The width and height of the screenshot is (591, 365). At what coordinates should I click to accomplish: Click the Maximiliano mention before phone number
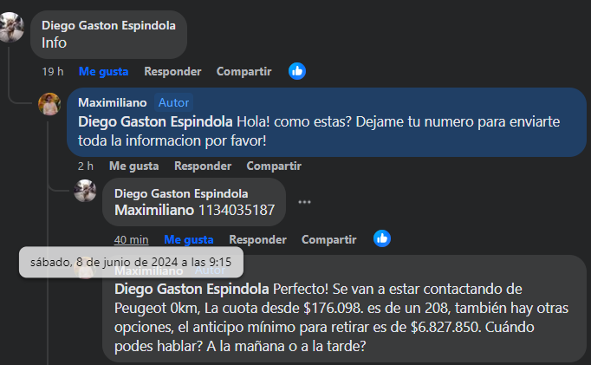[x=154, y=210]
